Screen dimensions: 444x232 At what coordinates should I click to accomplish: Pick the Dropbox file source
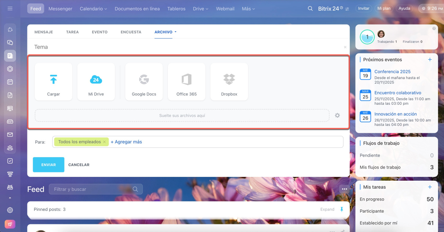click(229, 82)
